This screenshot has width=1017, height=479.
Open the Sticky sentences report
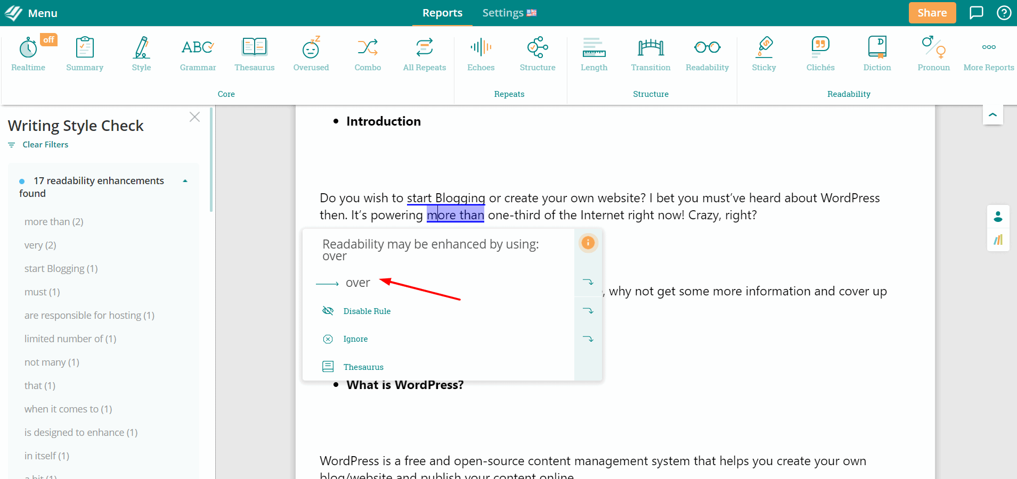tap(763, 54)
